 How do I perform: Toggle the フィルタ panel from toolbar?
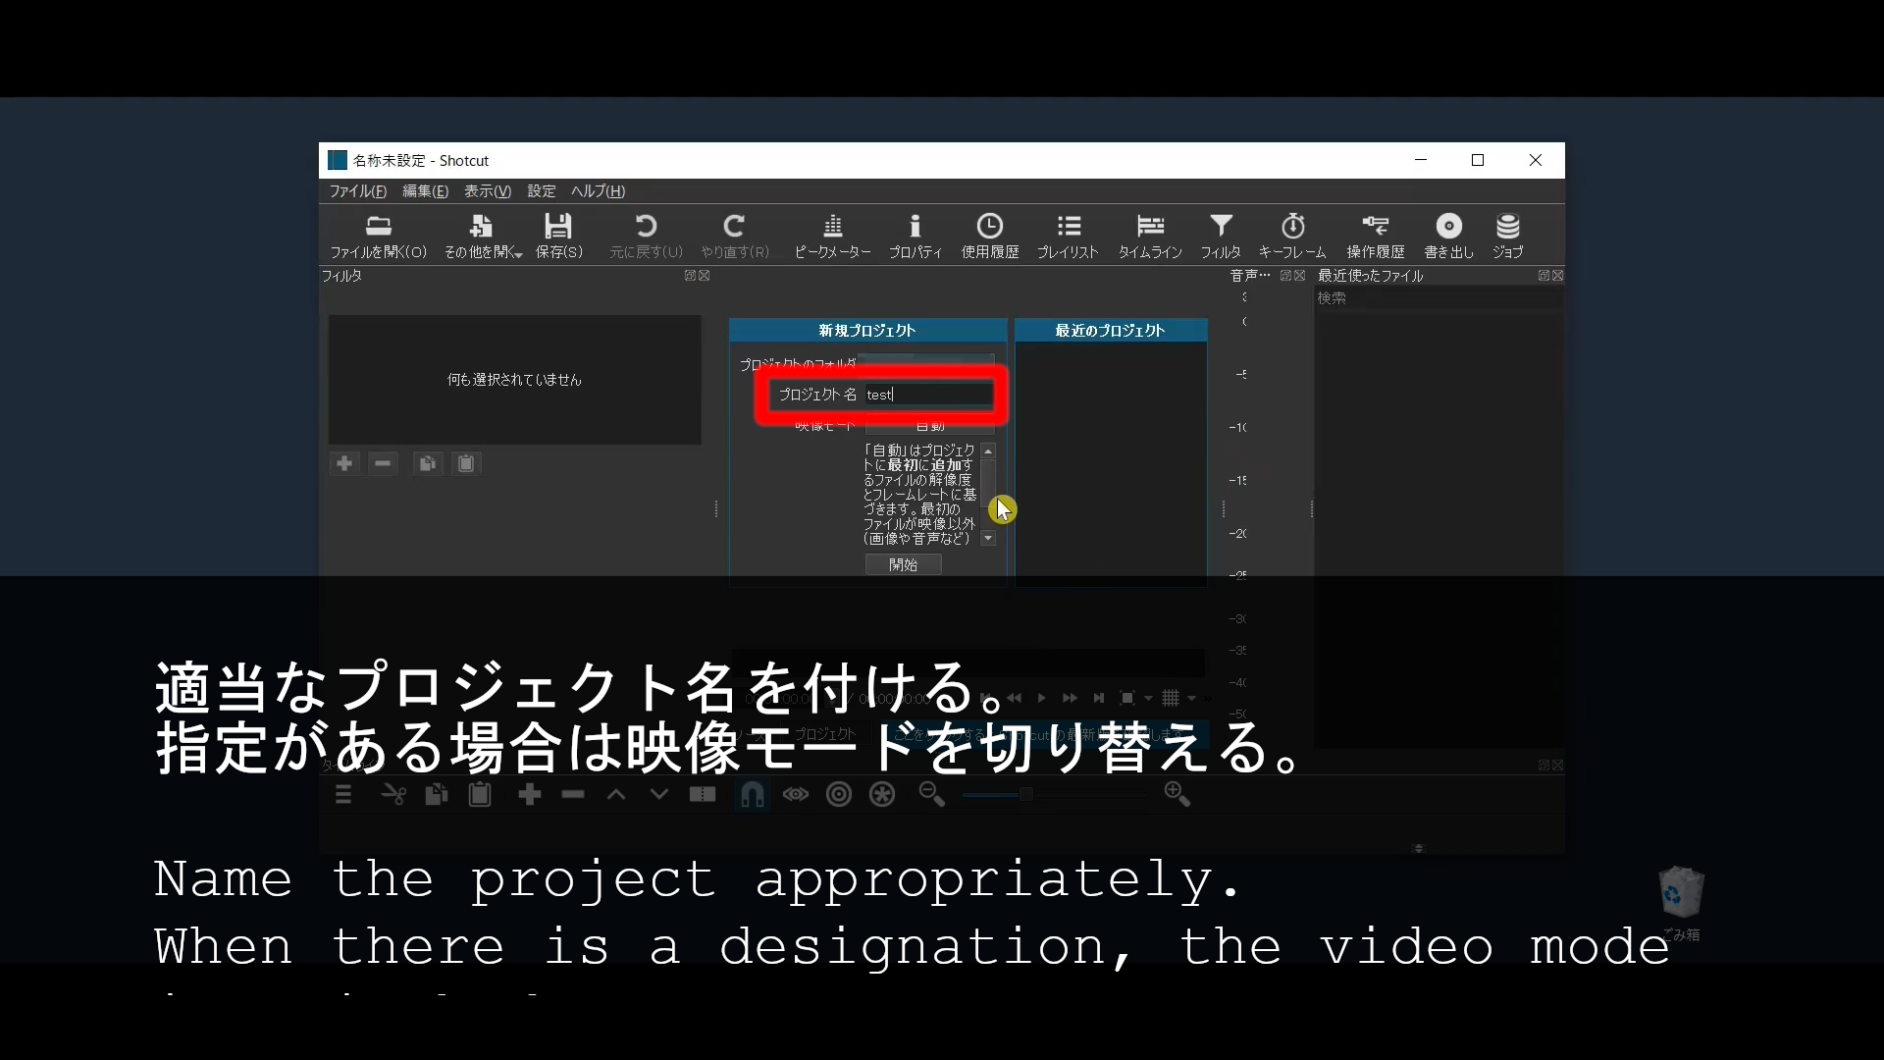[1221, 237]
